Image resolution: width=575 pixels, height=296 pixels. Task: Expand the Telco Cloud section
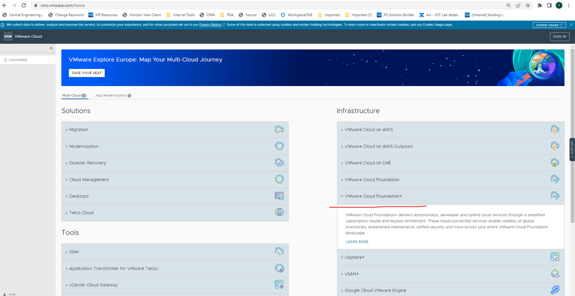pos(175,213)
